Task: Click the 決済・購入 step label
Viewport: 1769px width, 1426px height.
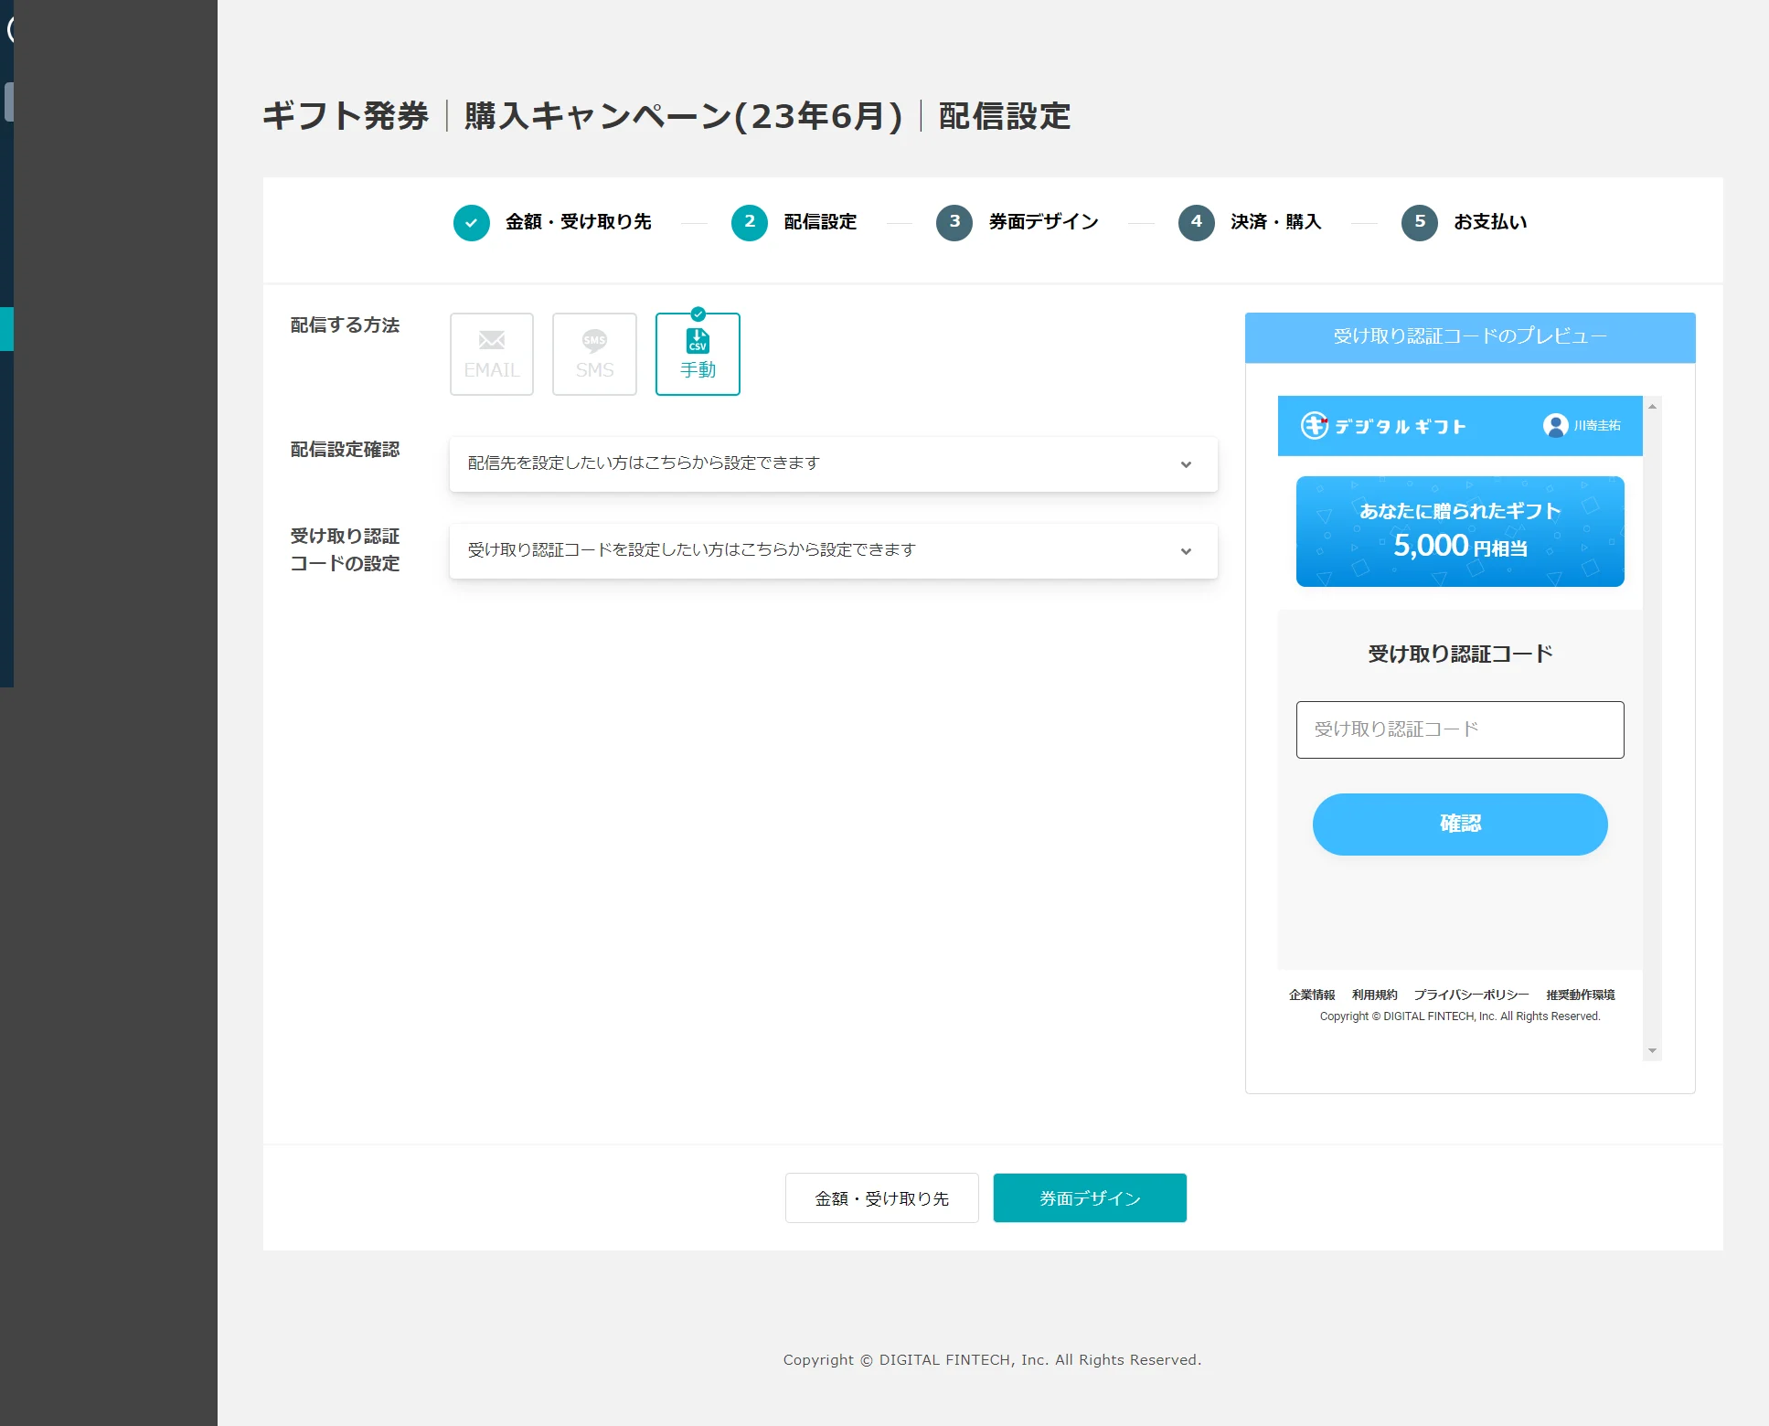Action: (1276, 222)
